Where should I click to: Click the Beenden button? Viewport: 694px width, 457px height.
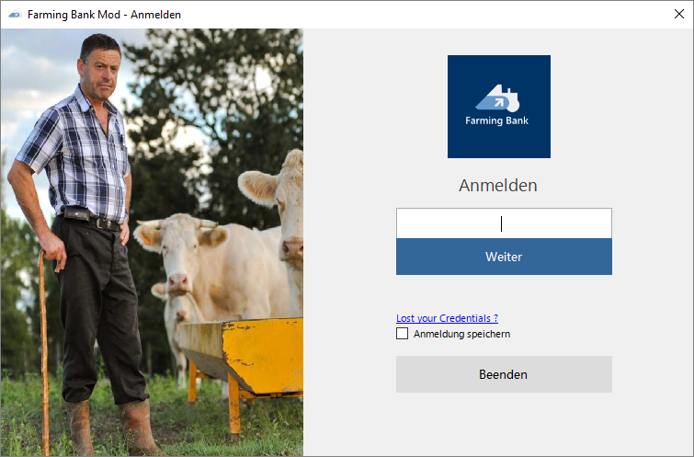(x=504, y=374)
